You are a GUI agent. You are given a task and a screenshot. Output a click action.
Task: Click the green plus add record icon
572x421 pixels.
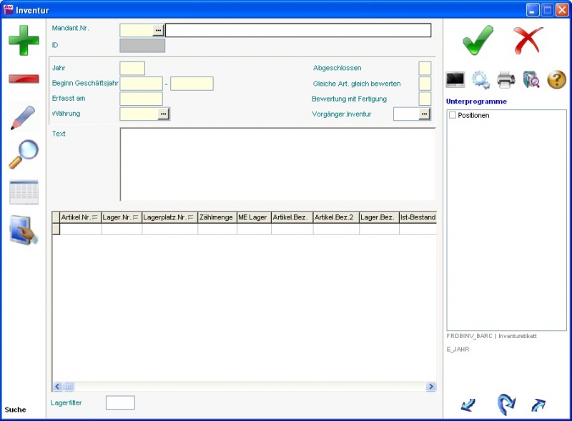click(24, 40)
